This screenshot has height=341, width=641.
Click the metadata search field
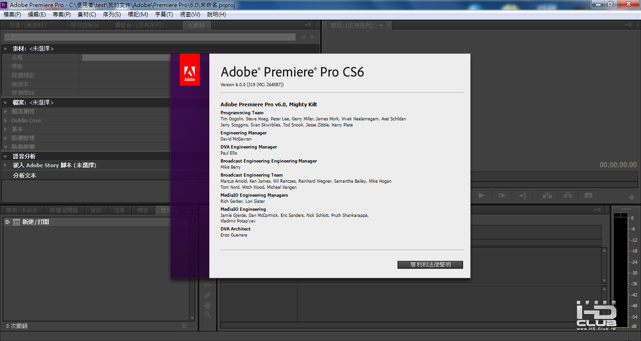pos(150,37)
